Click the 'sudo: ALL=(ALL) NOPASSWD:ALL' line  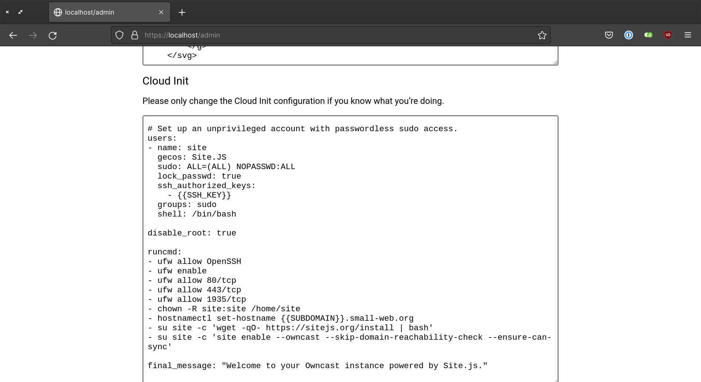226,167
